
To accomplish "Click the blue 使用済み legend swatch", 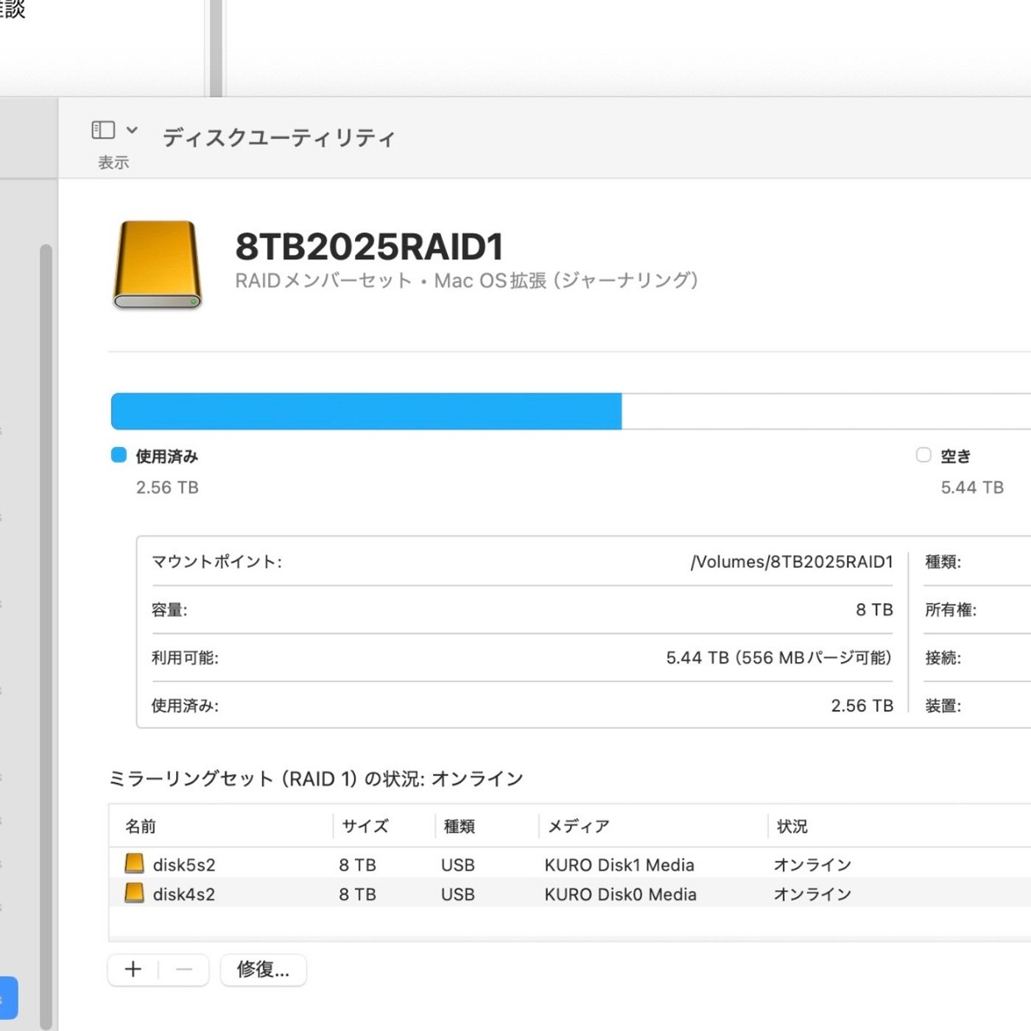I will [x=119, y=455].
